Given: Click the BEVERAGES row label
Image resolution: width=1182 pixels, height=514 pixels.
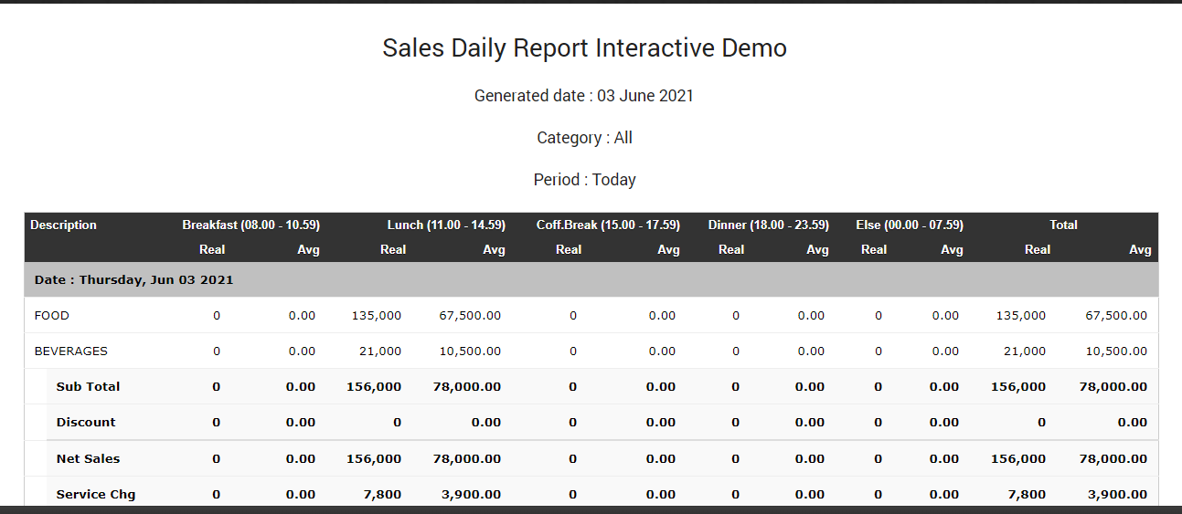Looking at the screenshot, I should [x=70, y=351].
